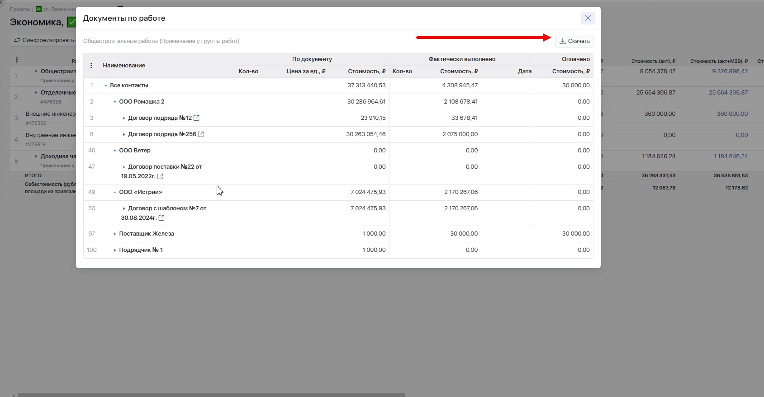Open external link for Договор поставки №22
The height and width of the screenshot is (397, 764).
point(160,176)
